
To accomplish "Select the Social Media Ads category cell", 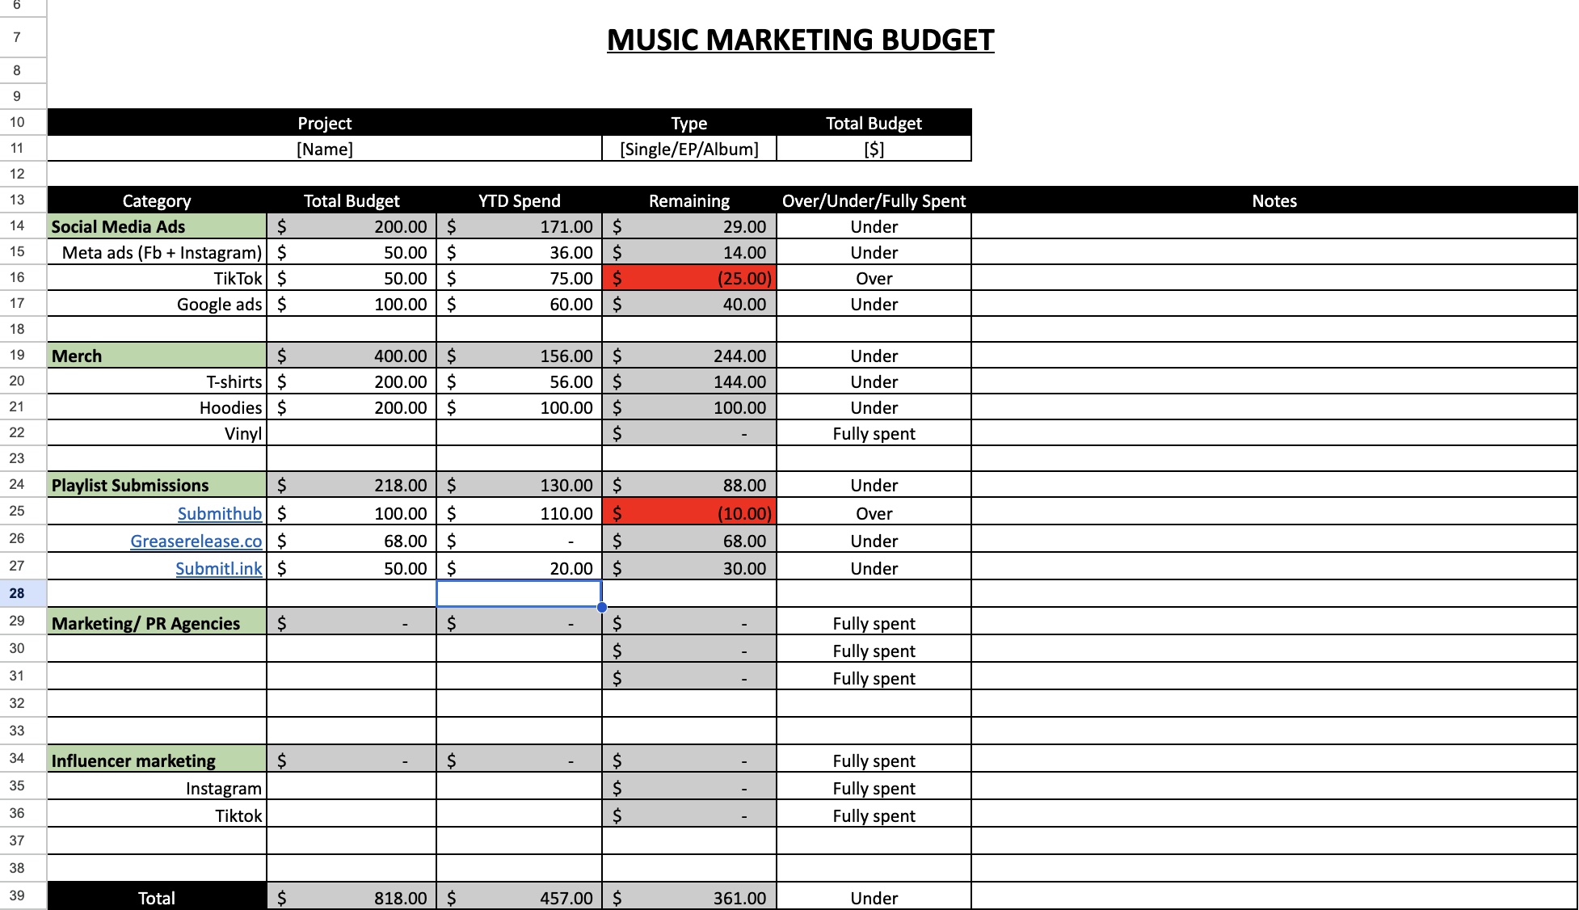I will (156, 226).
